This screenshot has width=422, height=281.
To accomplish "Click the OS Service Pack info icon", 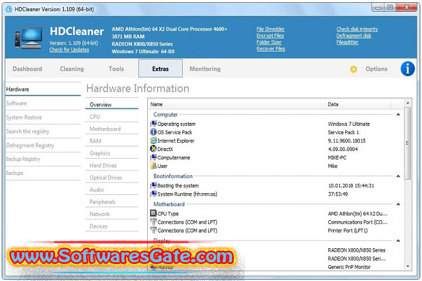I will tap(154, 132).
